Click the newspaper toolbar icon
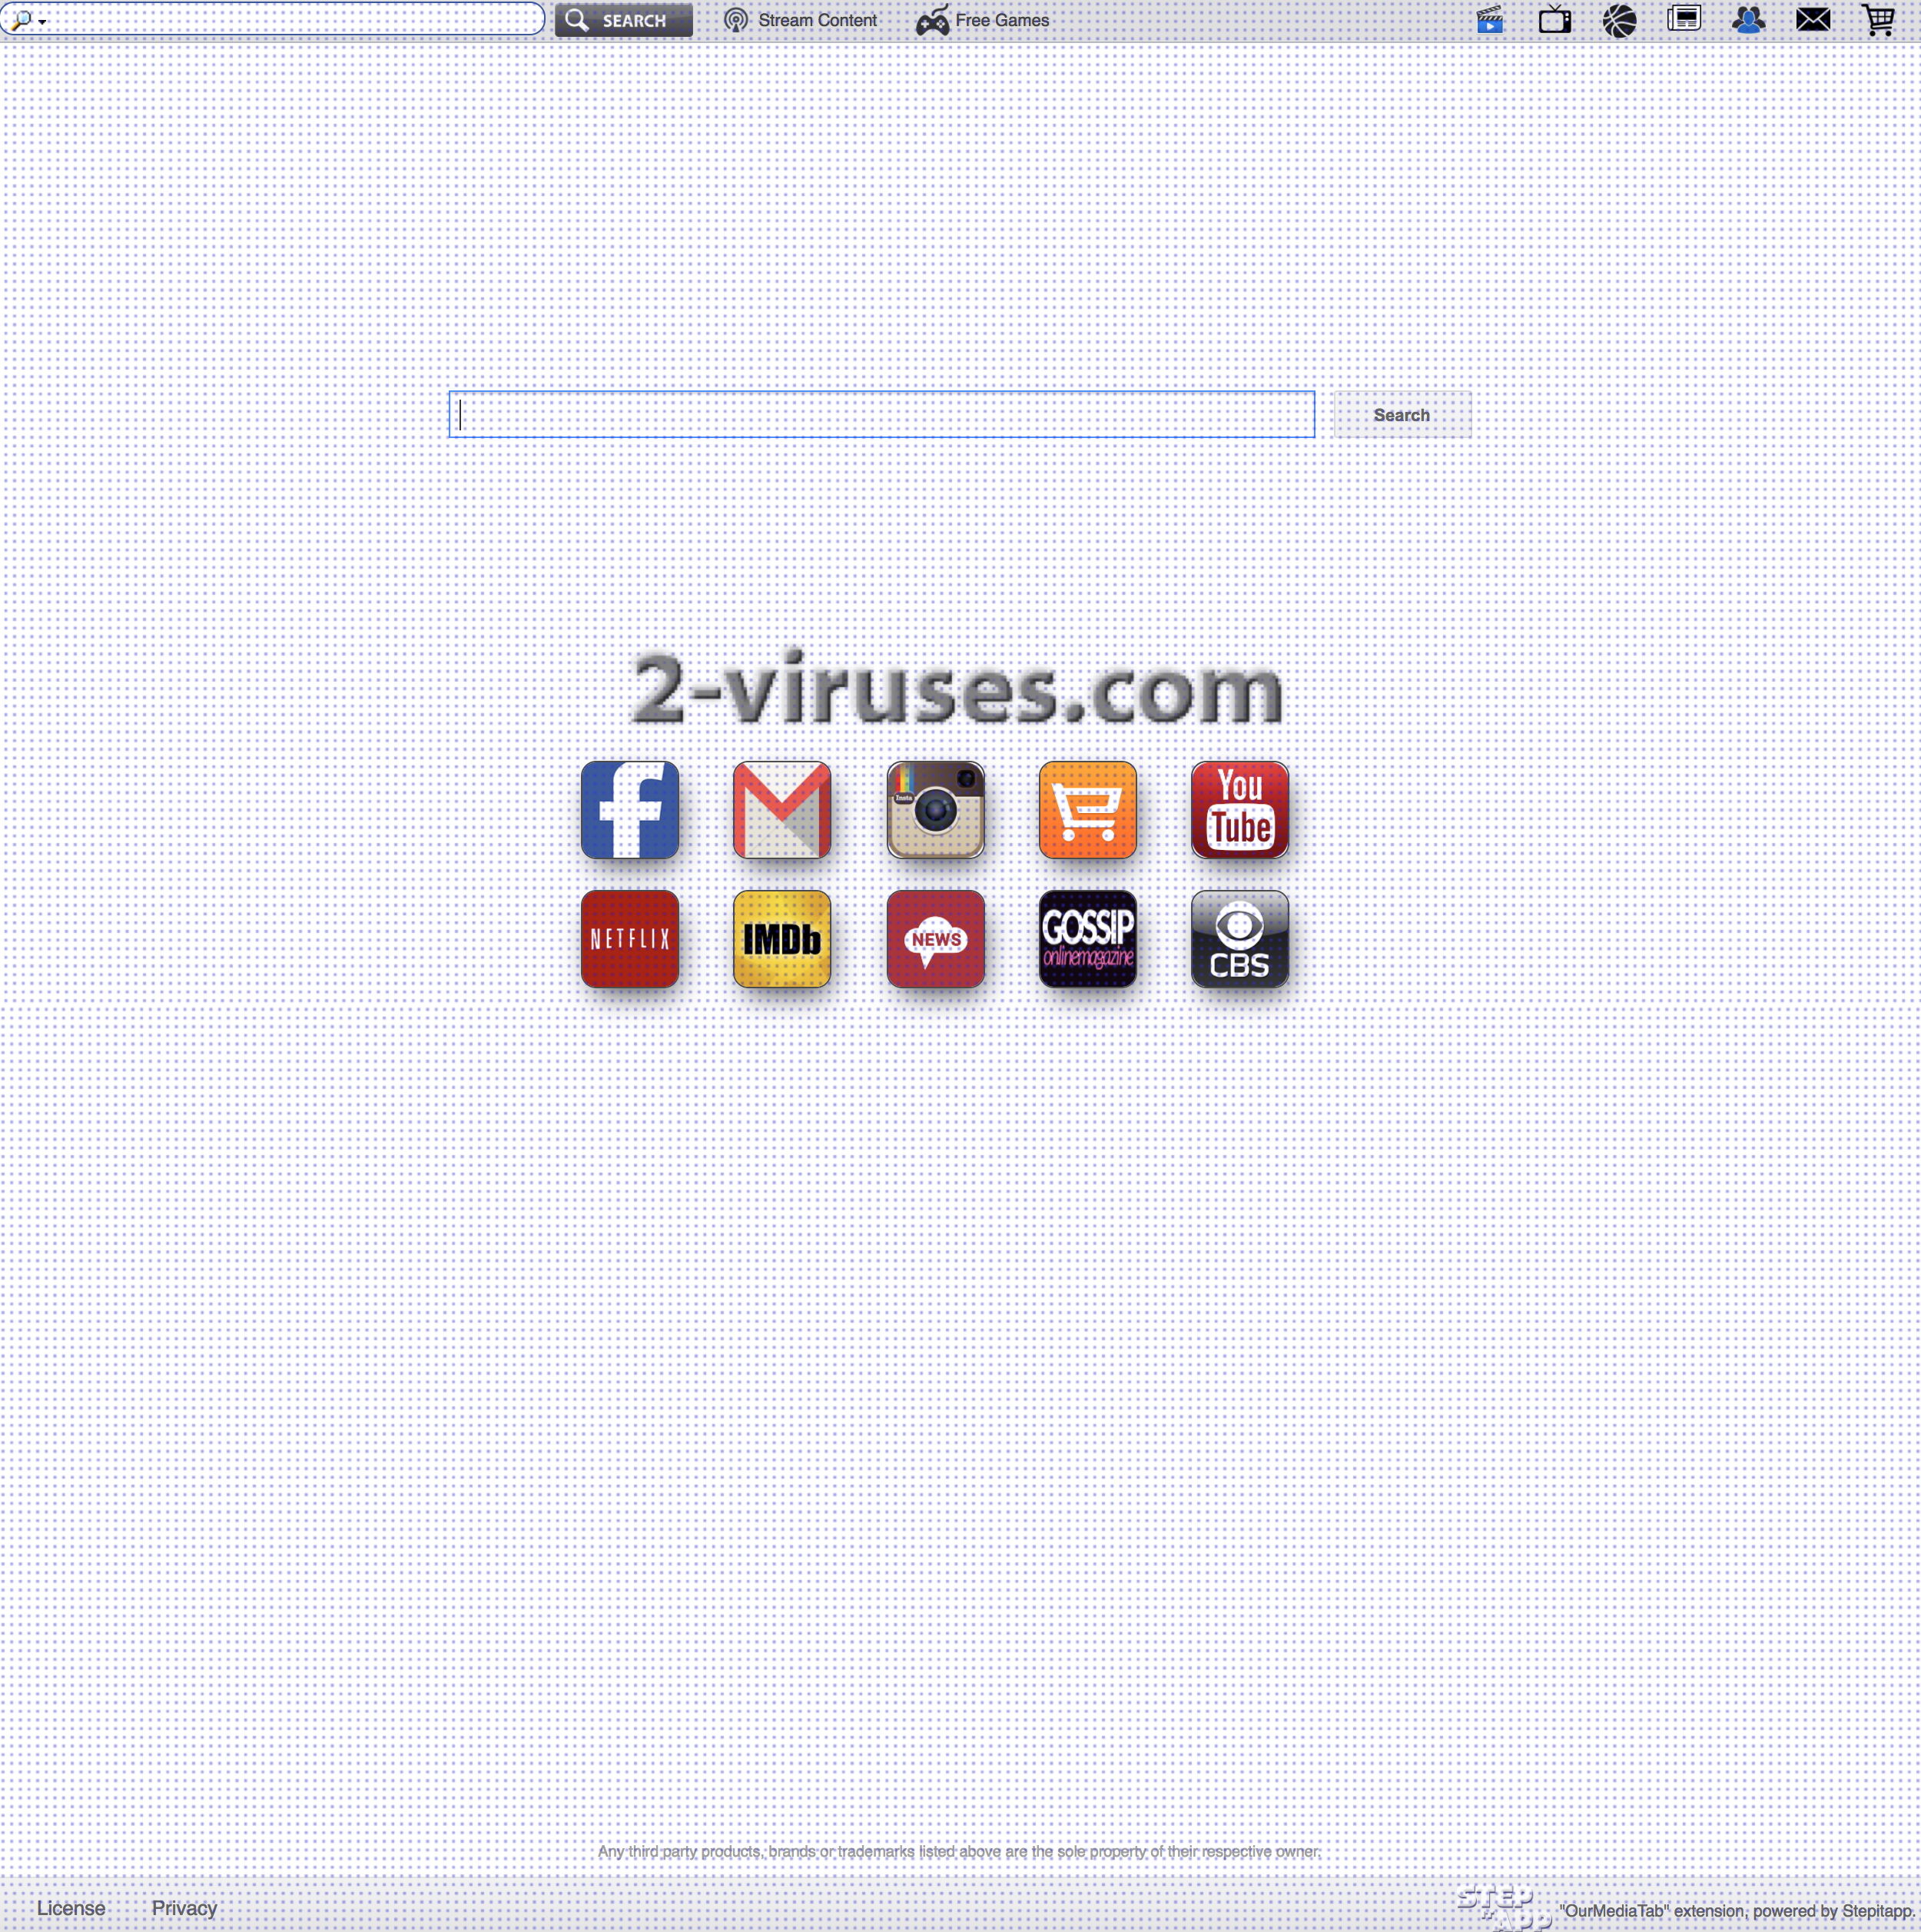 1684,19
